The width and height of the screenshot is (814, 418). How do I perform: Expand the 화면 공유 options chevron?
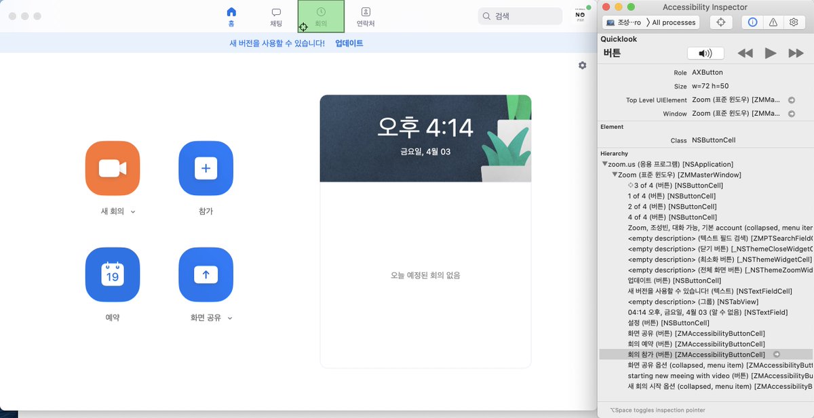(x=230, y=318)
